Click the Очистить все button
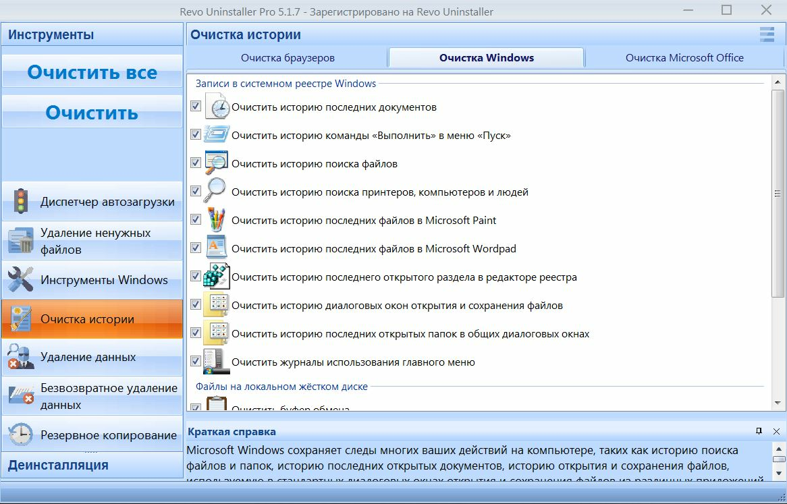 (92, 72)
